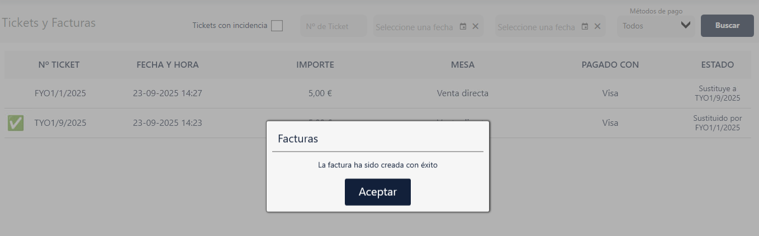Clear first date field with X icon
This screenshot has height=236, width=759.
(x=476, y=26)
